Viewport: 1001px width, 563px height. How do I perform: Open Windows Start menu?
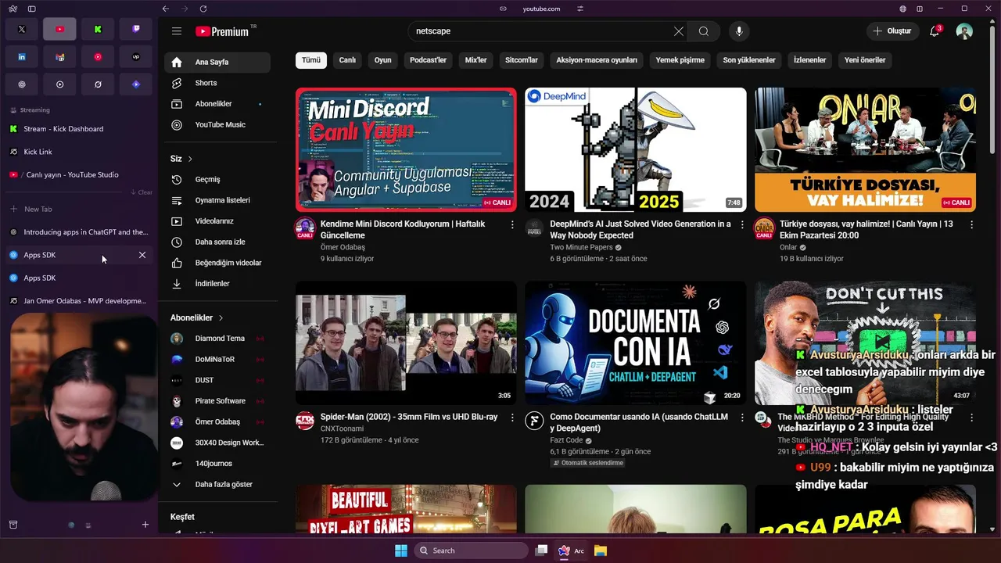click(x=400, y=550)
